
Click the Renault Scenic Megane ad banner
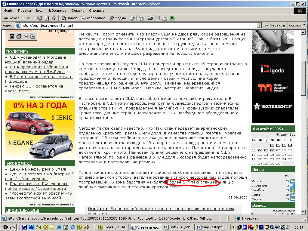pyautogui.click(x=40, y=130)
